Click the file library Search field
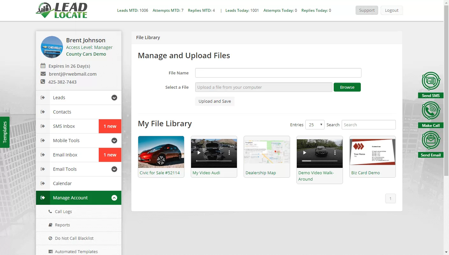The image size is (449, 255). pyautogui.click(x=369, y=125)
